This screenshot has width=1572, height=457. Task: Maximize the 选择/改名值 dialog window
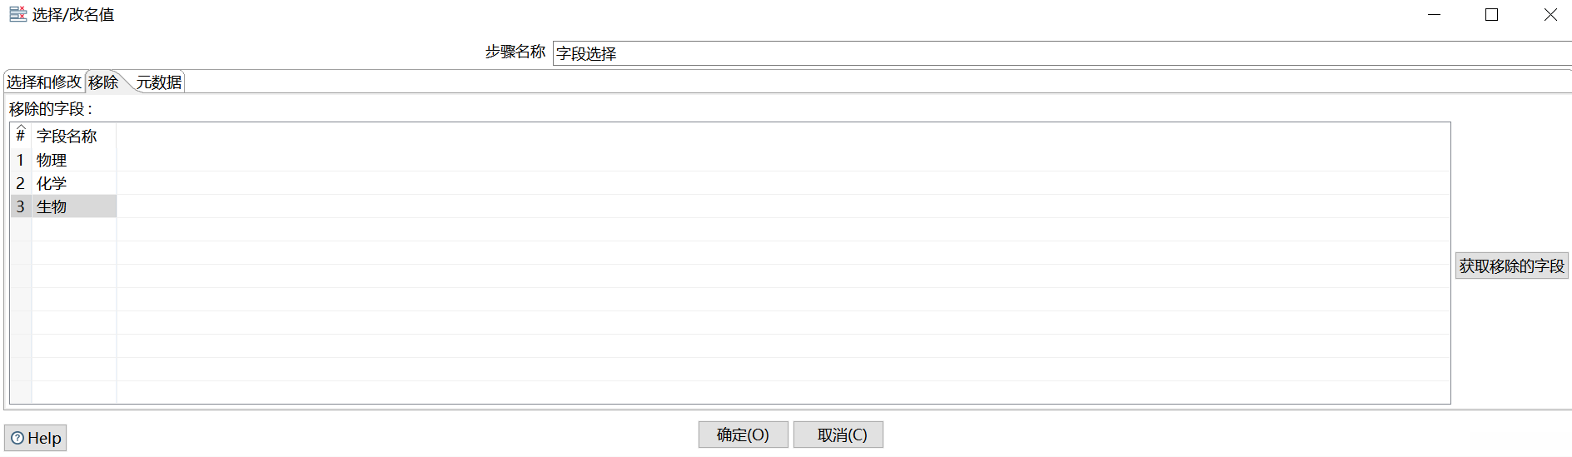coord(1491,15)
